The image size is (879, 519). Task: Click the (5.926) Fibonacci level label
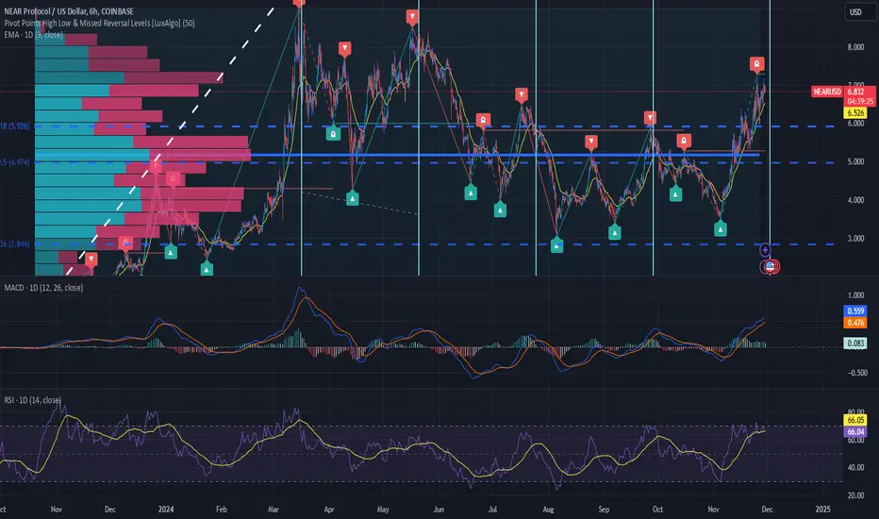click(x=14, y=126)
